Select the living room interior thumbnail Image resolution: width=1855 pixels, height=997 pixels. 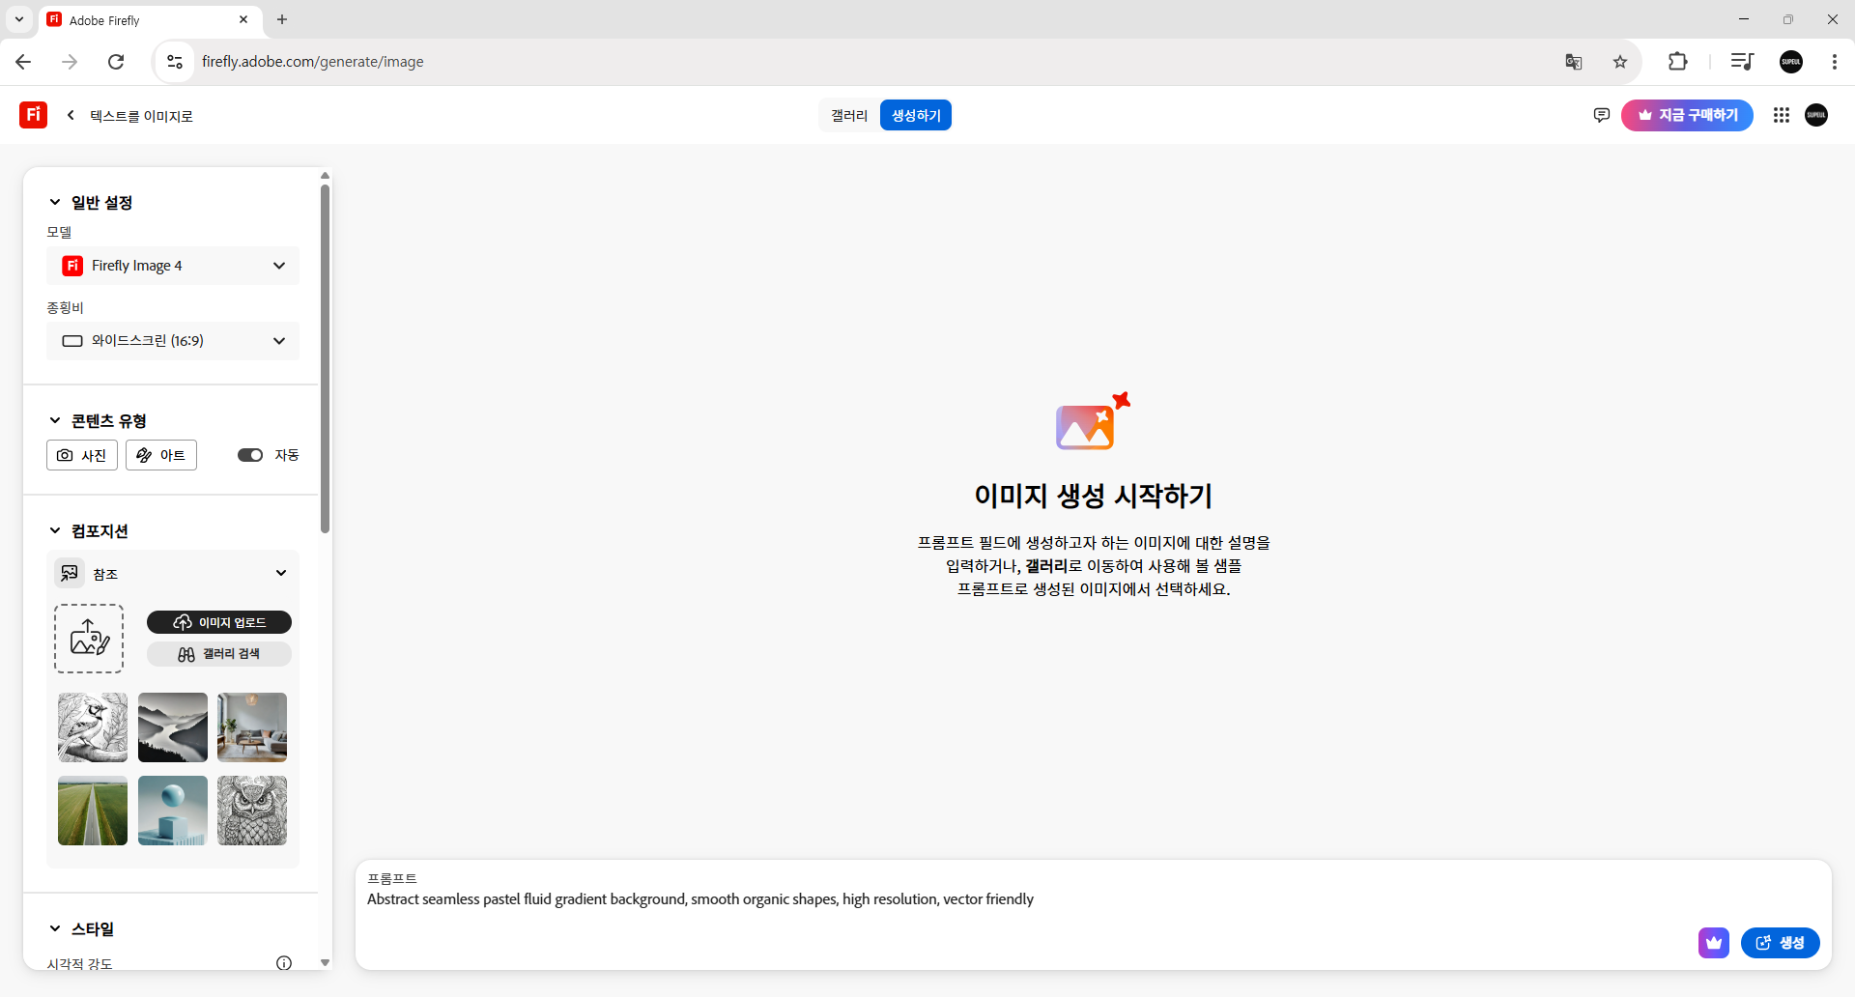point(252,727)
